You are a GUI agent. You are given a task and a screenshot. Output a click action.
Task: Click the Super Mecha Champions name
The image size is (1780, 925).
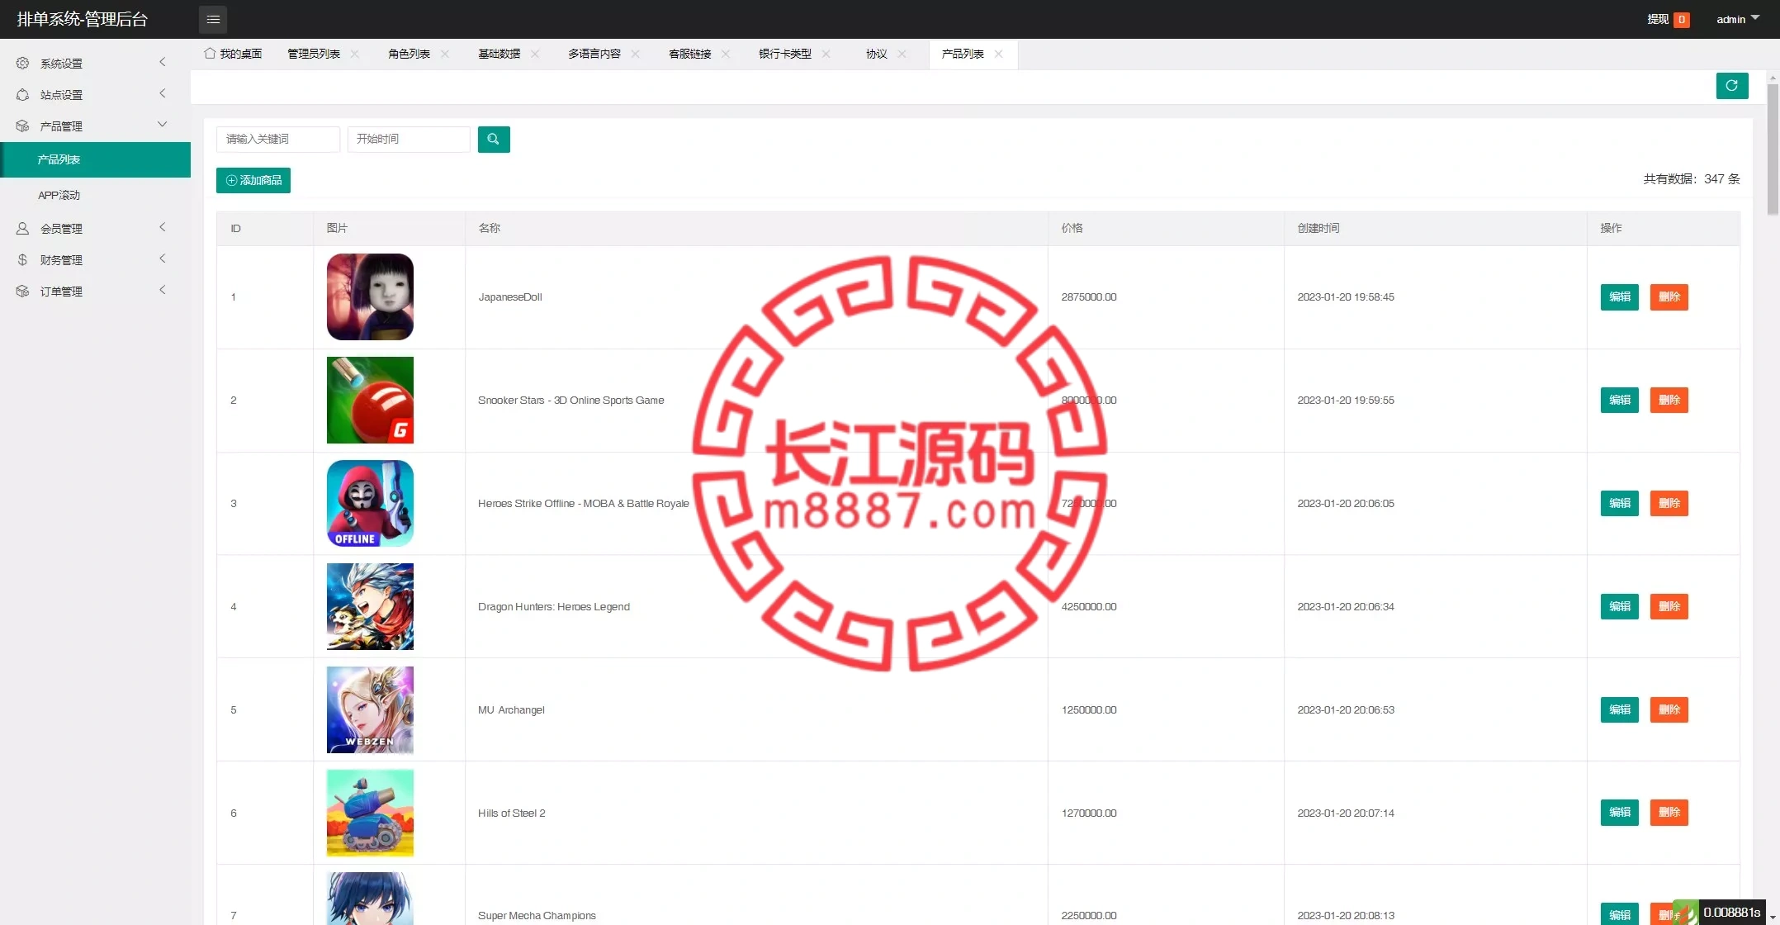click(537, 915)
